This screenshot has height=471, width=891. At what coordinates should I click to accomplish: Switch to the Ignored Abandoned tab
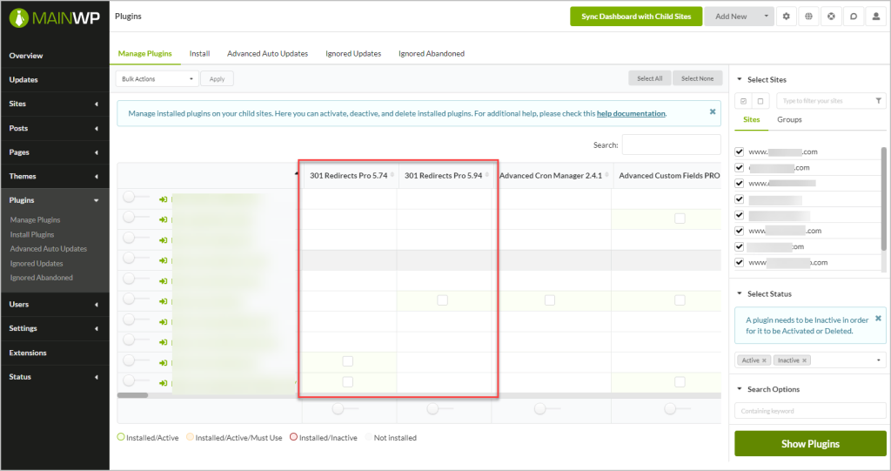pyautogui.click(x=432, y=53)
